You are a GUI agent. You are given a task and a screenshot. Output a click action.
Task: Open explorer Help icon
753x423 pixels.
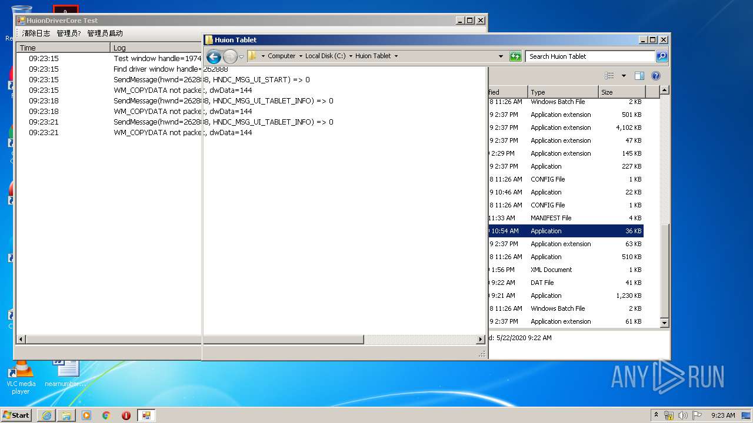(x=656, y=76)
